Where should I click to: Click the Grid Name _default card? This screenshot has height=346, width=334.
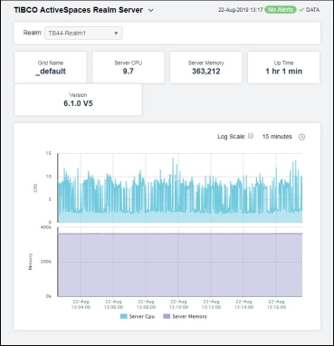click(x=51, y=67)
